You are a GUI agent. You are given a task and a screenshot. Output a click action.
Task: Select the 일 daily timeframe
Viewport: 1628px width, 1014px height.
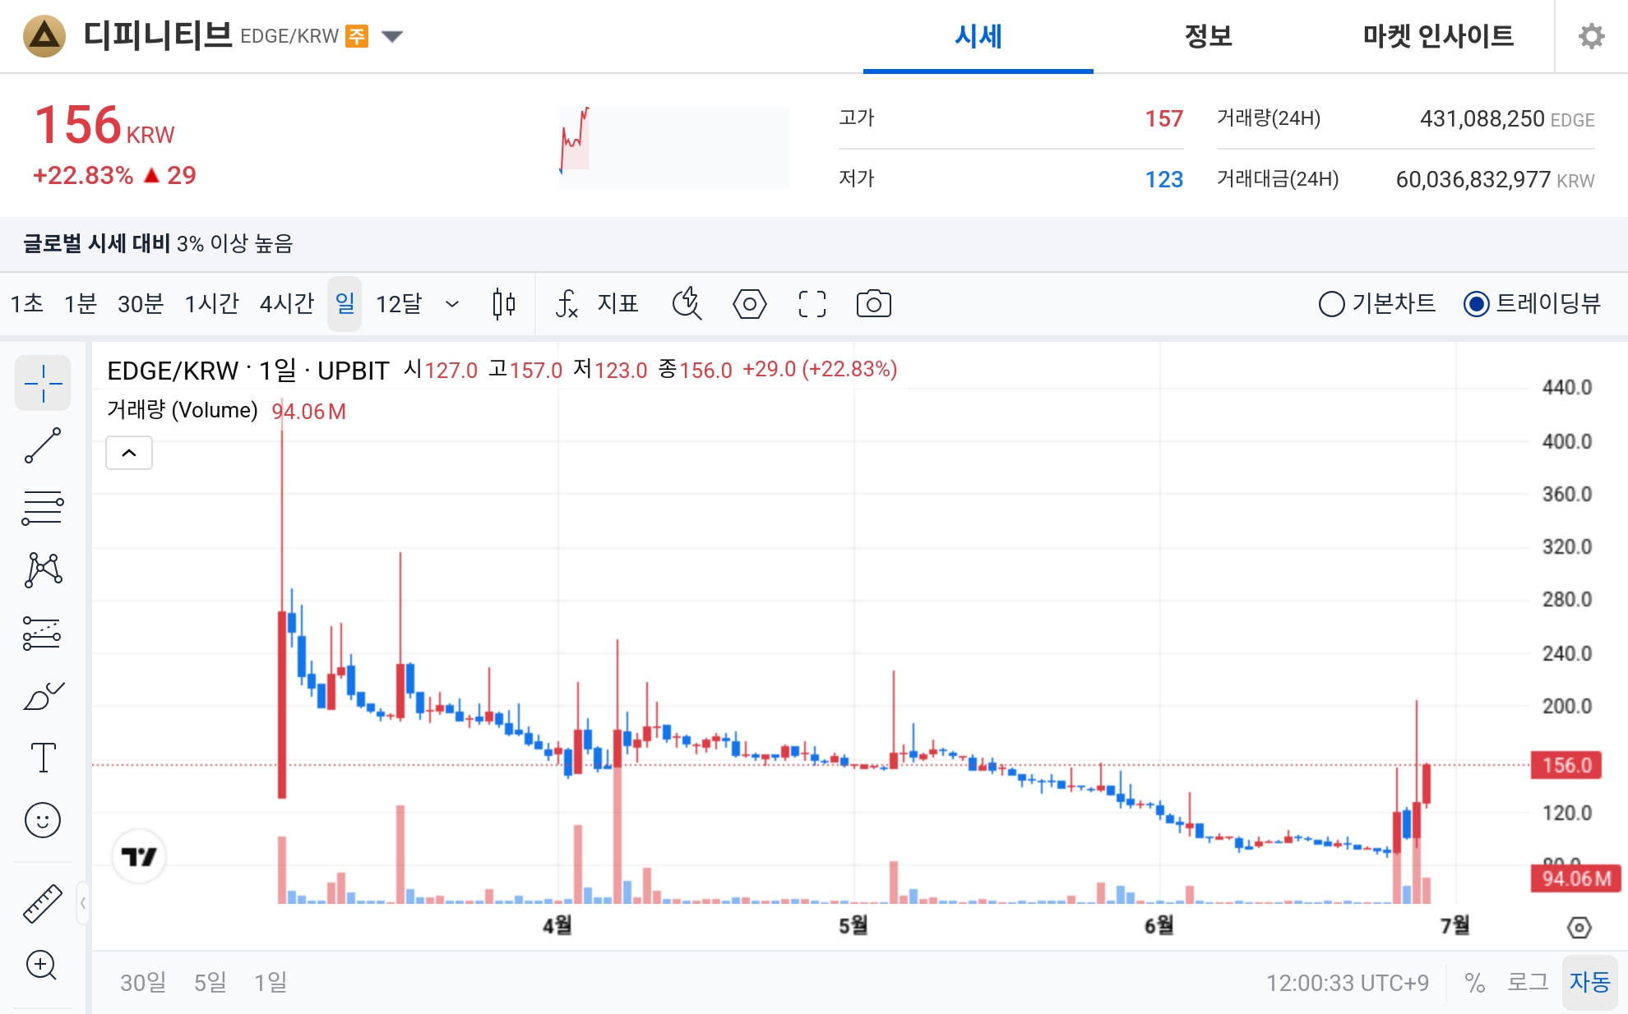click(x=345, y=304)
